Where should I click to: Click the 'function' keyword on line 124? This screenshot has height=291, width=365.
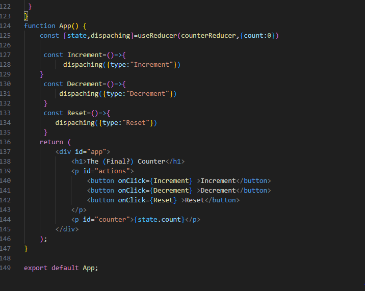pos(40,25)
